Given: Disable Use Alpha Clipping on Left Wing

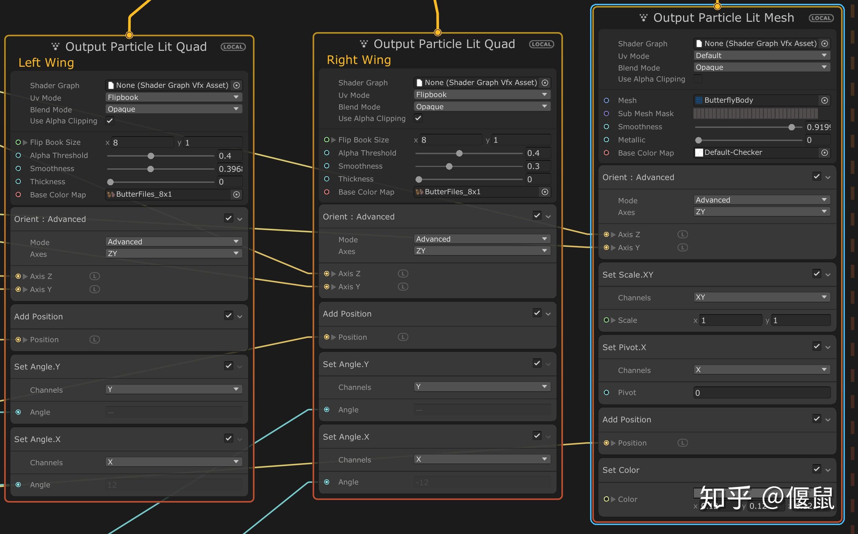Looking at the screenshot, I should pyautogui.click(x=110, y=121).
